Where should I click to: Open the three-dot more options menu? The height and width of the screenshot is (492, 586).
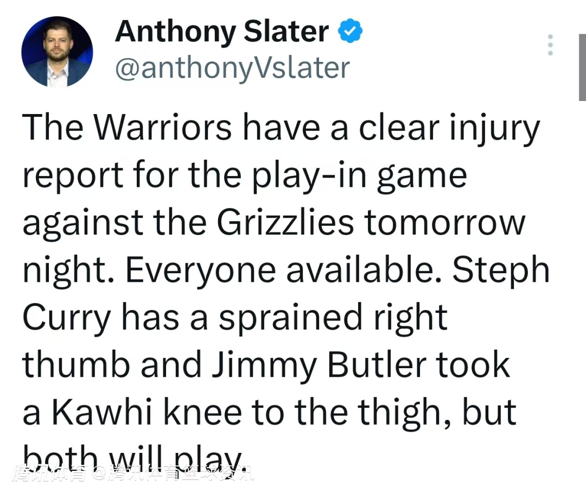[x=550, y=45]
